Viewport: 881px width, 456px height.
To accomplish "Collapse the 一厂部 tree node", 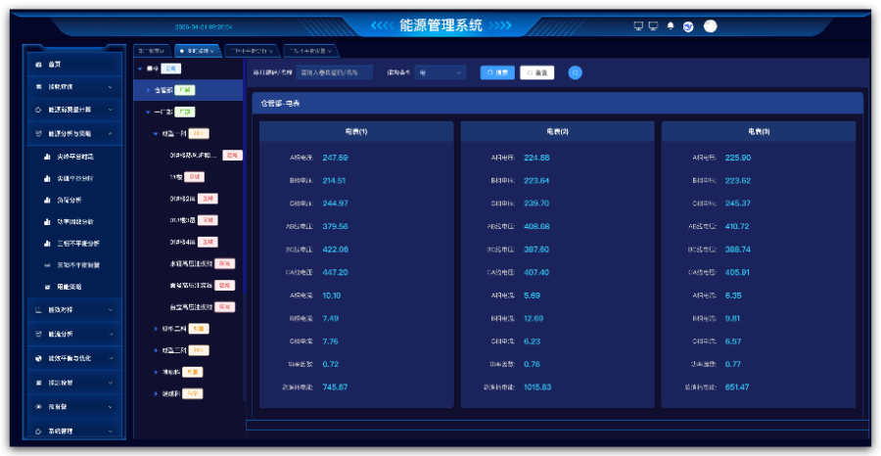I will [x=148, y=113].
